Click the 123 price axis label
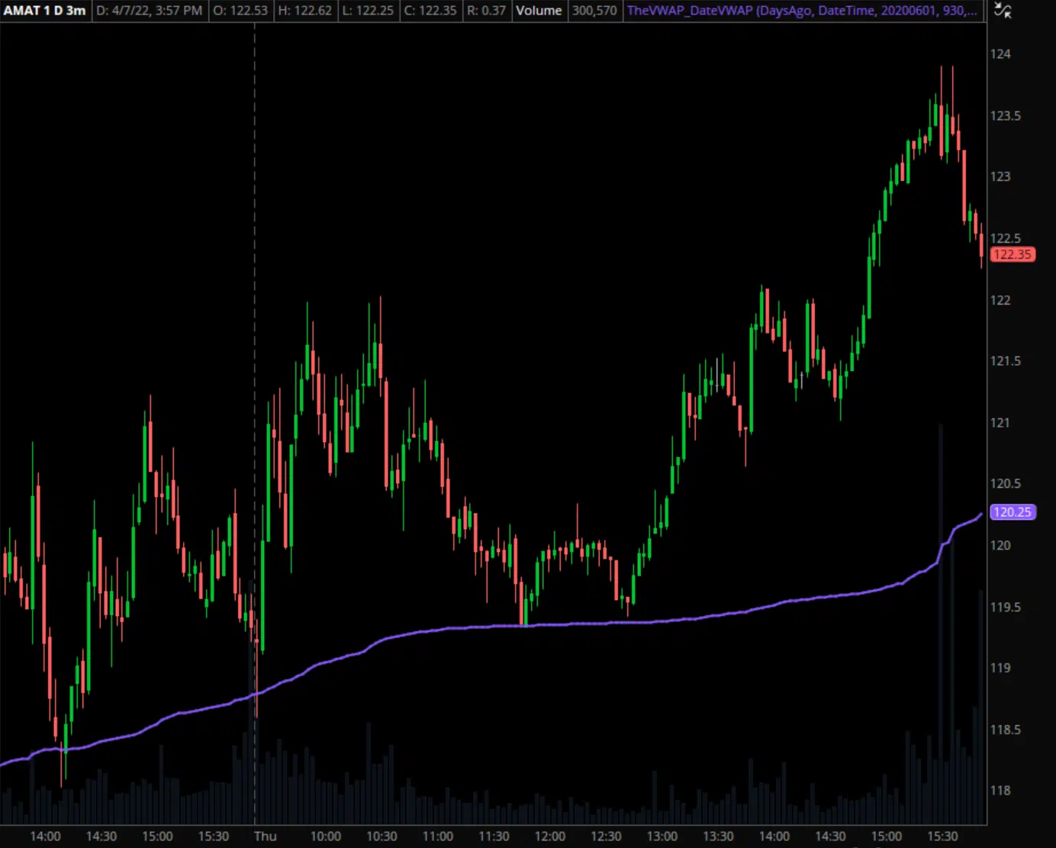 pos(1000,176)
